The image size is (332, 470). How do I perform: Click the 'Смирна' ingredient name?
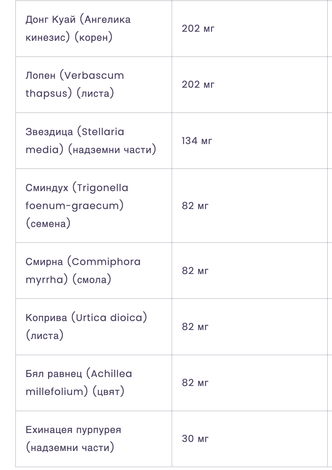(44, 262)
